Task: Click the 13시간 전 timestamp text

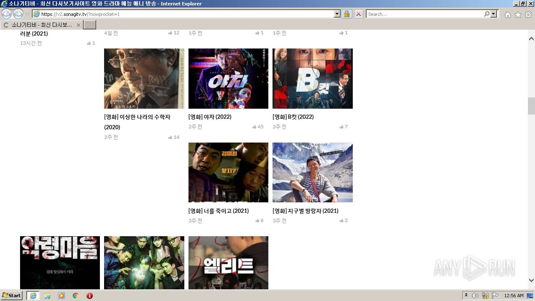Action: point(31,43)
